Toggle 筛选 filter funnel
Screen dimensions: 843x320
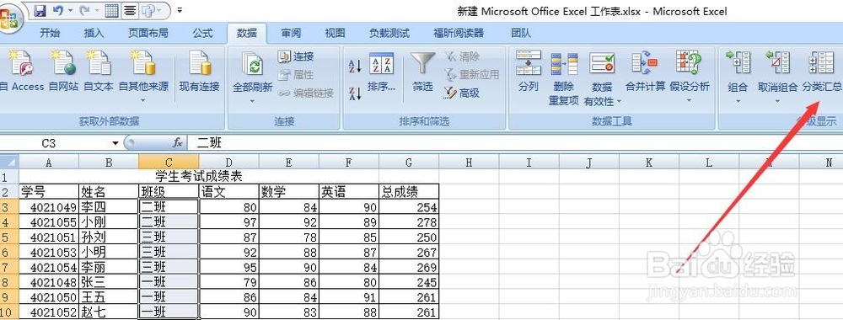coord(422,71)
